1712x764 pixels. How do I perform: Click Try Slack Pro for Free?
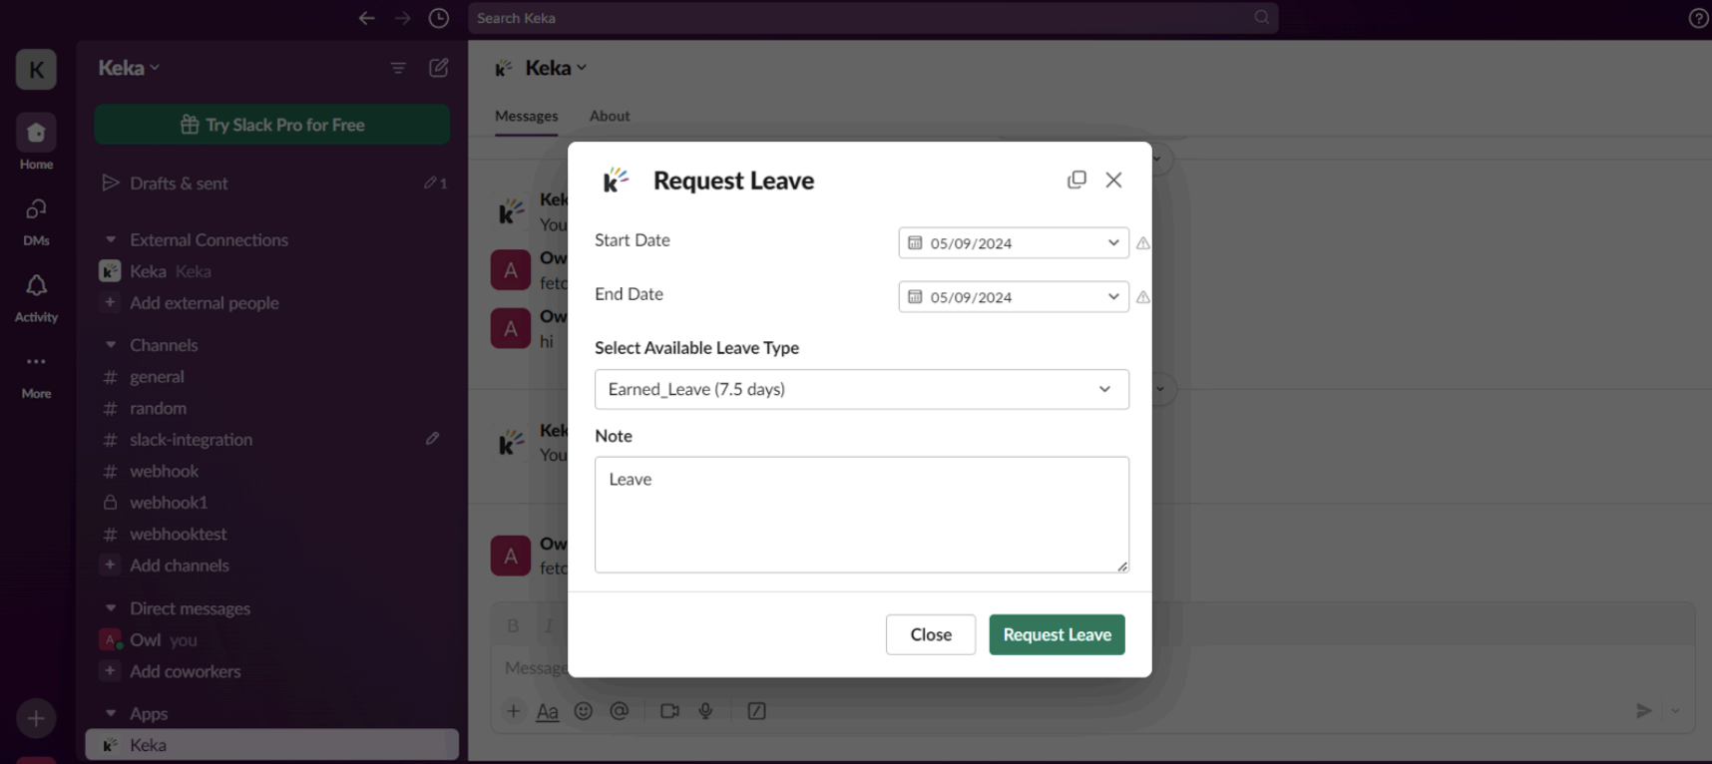pos(271,125)
